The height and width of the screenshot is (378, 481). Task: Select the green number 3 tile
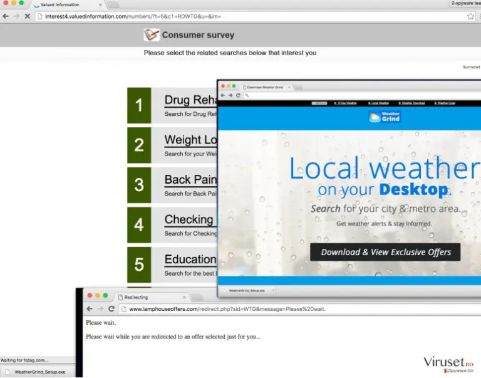[x=139, y=185]
